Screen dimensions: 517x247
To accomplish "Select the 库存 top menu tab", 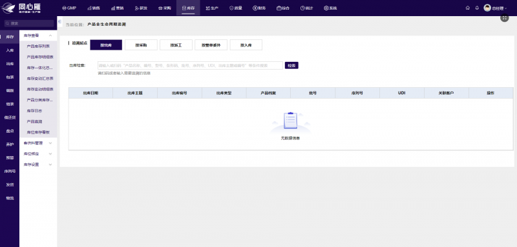I will pos(188,8).
